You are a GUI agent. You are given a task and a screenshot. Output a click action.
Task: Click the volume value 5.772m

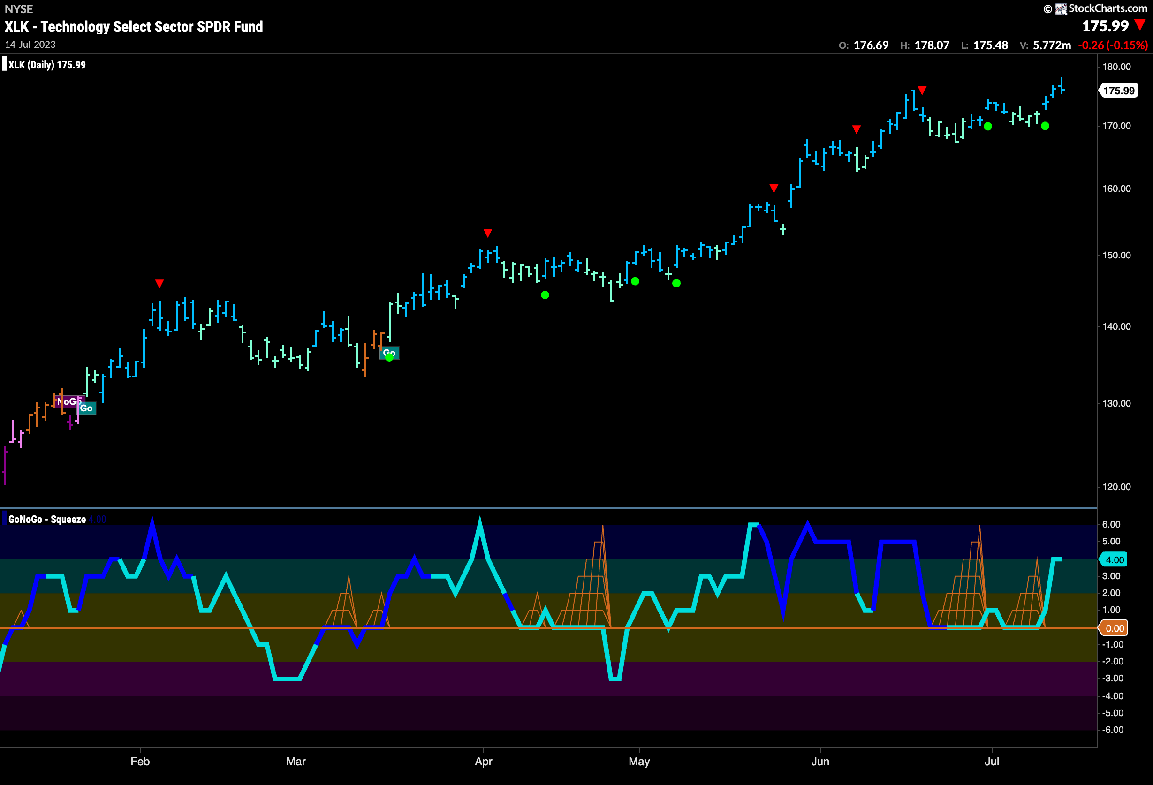[x=1052, y=45]
